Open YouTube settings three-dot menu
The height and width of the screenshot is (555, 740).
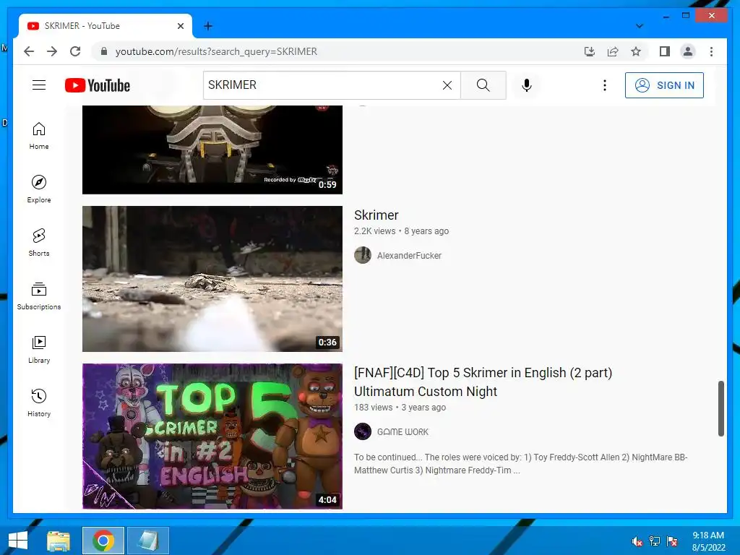point(605,85)
